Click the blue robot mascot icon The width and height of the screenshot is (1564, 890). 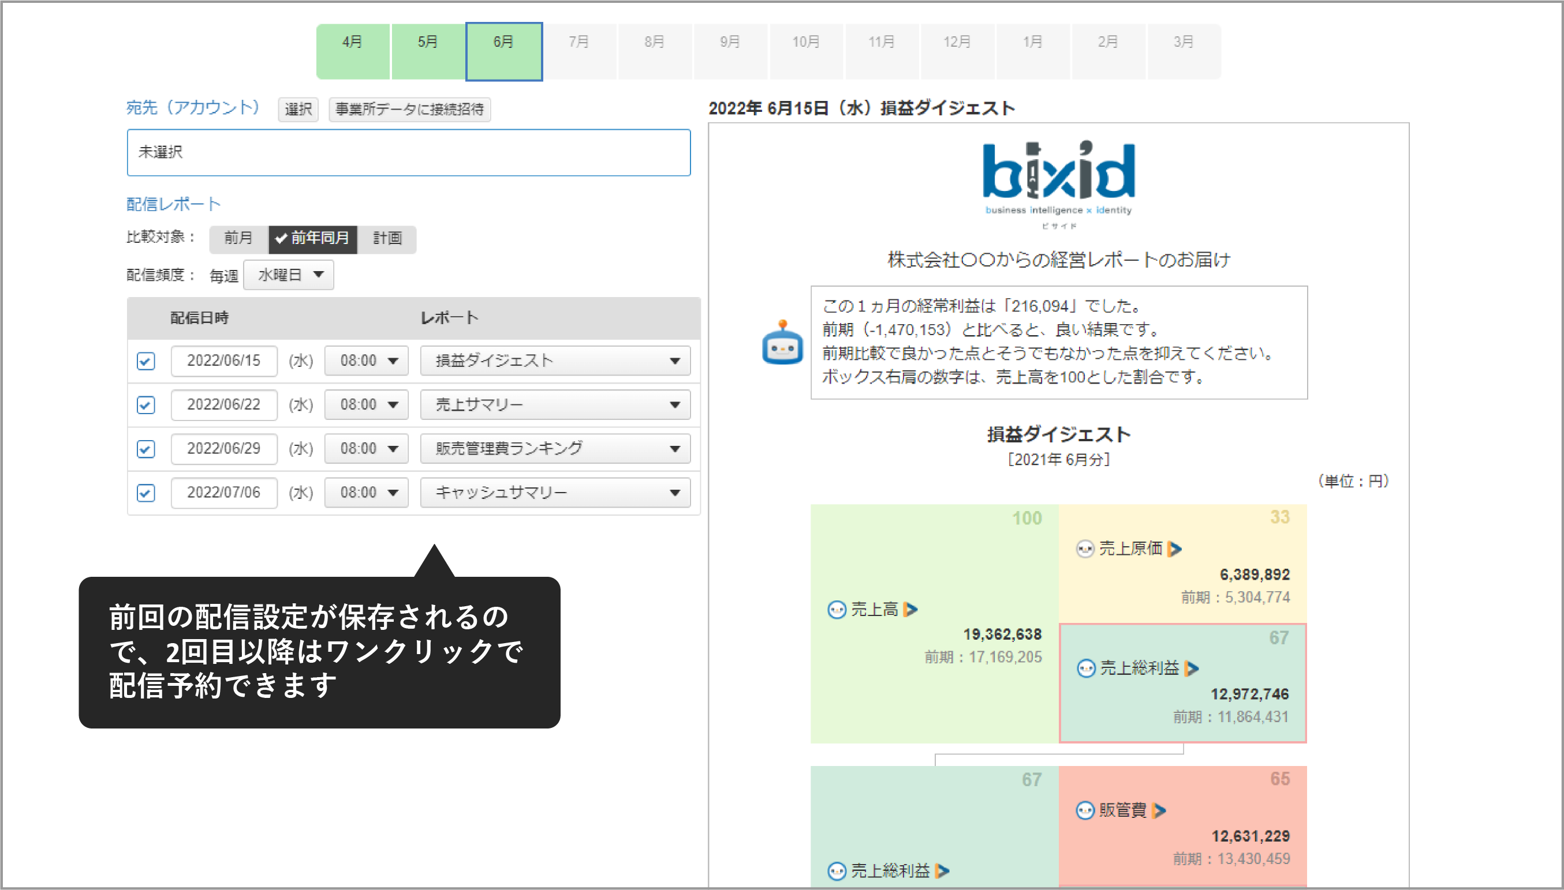pyautogui.click(x=782, y=343)
